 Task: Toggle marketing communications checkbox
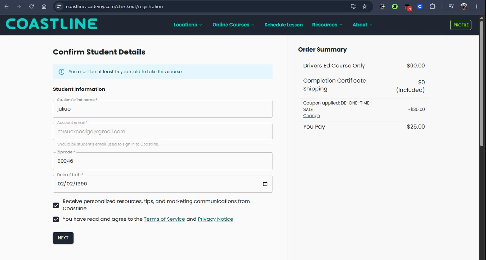point(56,205)
